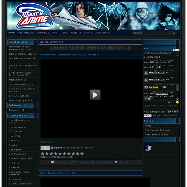Screen dimensions: 187x187
Task: Open Little Busters! Episode 19 post title
Action: coord(57,173)
